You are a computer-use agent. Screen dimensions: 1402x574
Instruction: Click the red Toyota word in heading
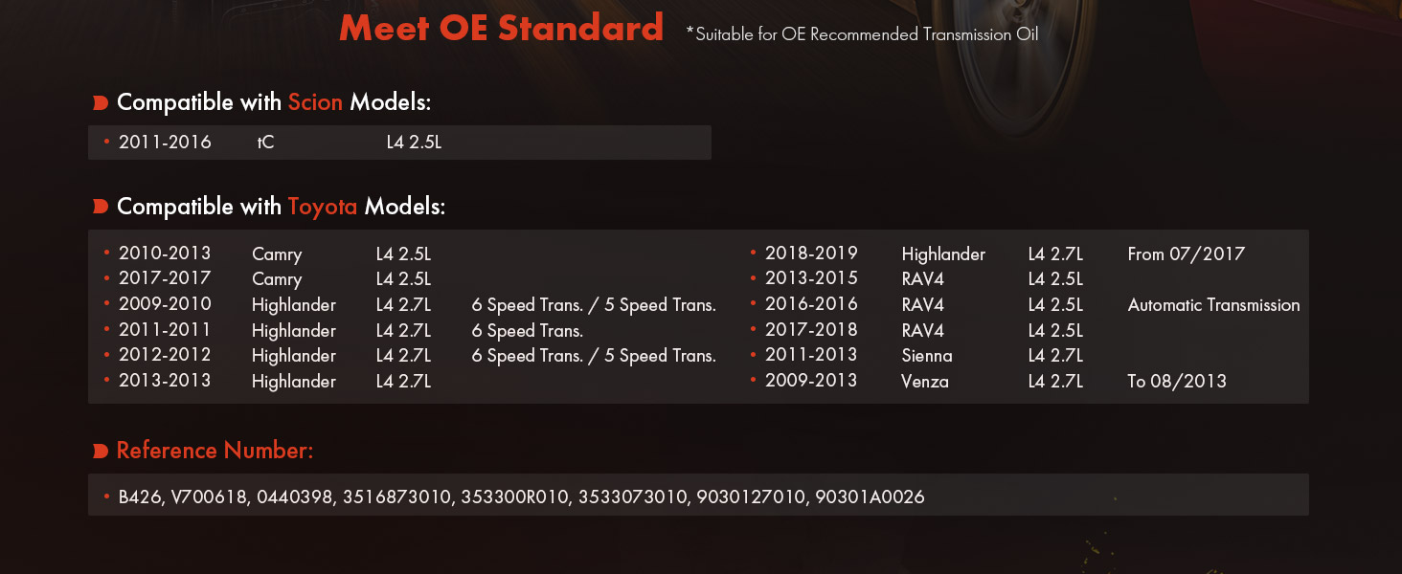(323, 207)
